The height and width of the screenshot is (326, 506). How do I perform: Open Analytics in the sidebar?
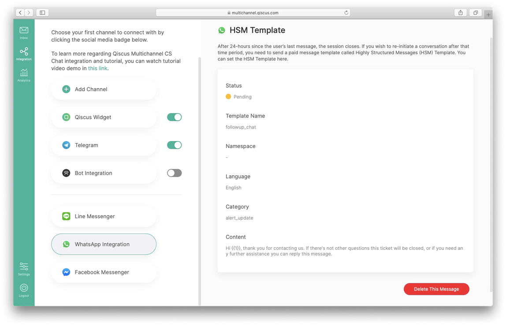pos(24,75)
